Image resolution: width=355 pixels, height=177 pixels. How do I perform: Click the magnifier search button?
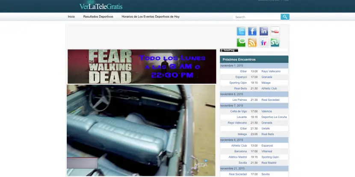coord(285,17)
